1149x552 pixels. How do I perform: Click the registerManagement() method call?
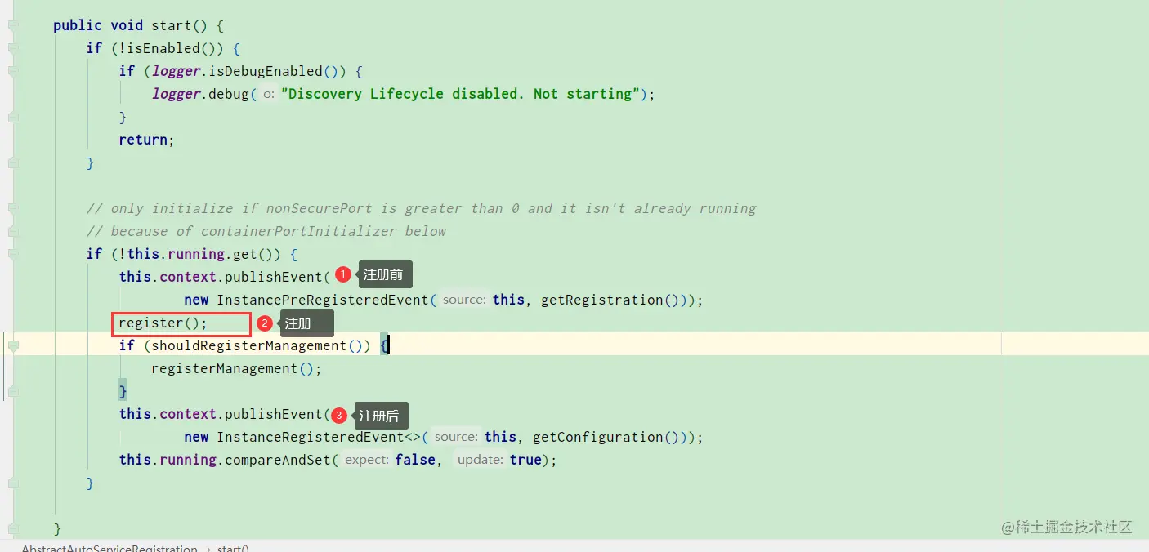point(236,369)
